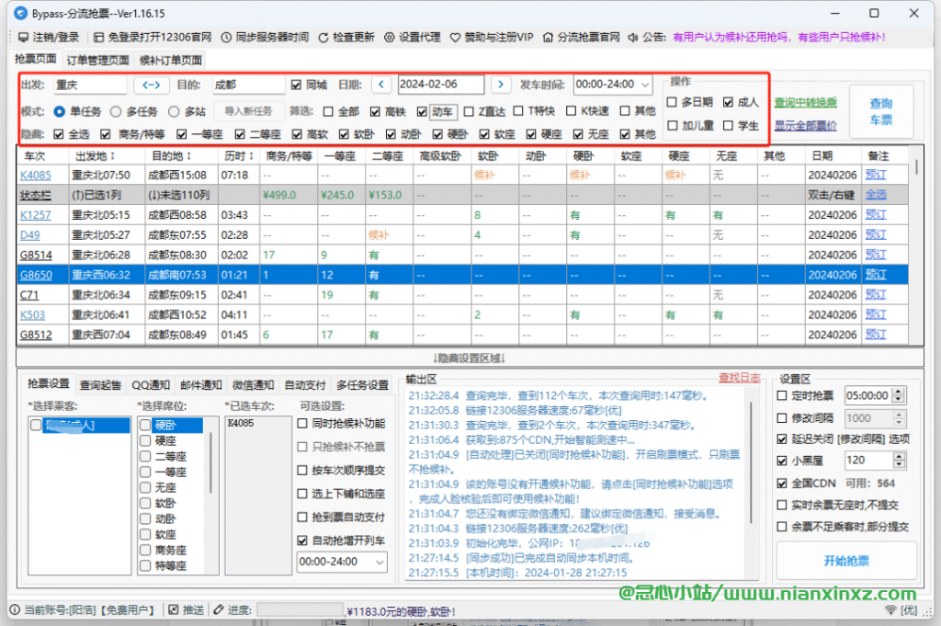Select the 多任务 mode radio button
Image resolution: width=941 pixels, height=626 pixels.
point(116,111)
